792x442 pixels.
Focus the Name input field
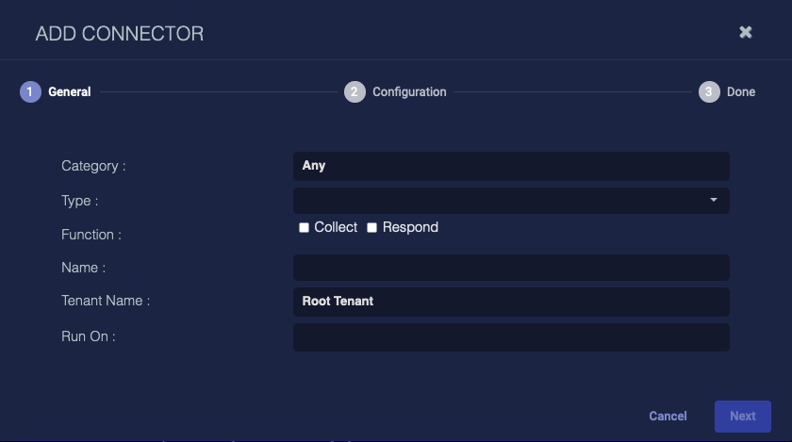(511, 268)
